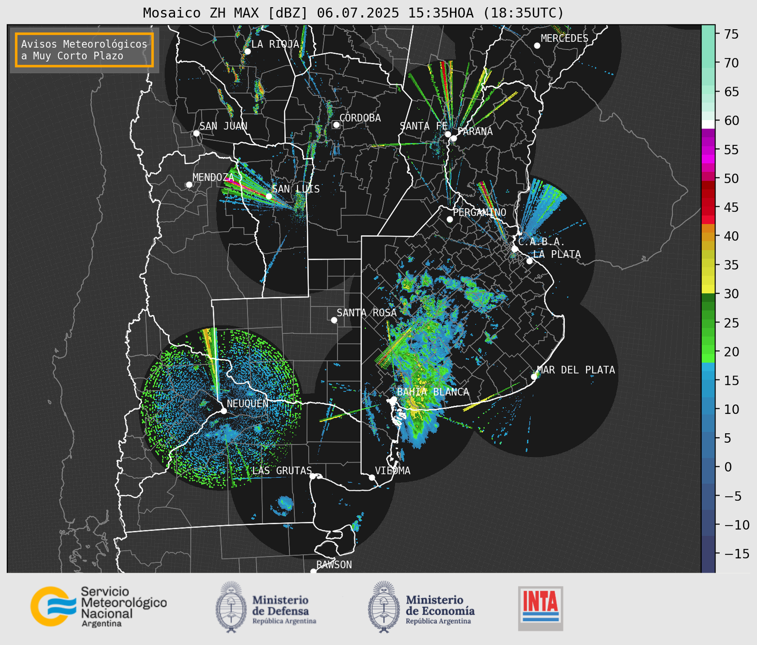Click the PERGAMINO label
The width and height of the screenshot is (757, 645).
coord(479,212)
